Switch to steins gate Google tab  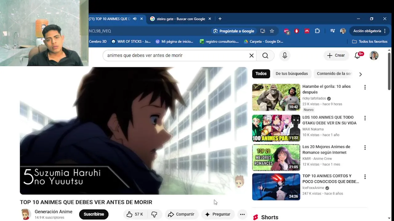coord(180,19)
